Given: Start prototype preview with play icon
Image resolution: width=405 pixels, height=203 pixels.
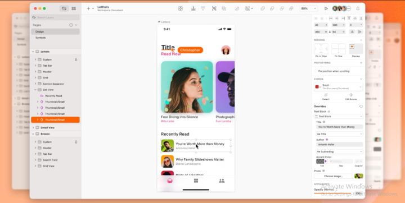Looking at the screenshot, I should [326, 8].
